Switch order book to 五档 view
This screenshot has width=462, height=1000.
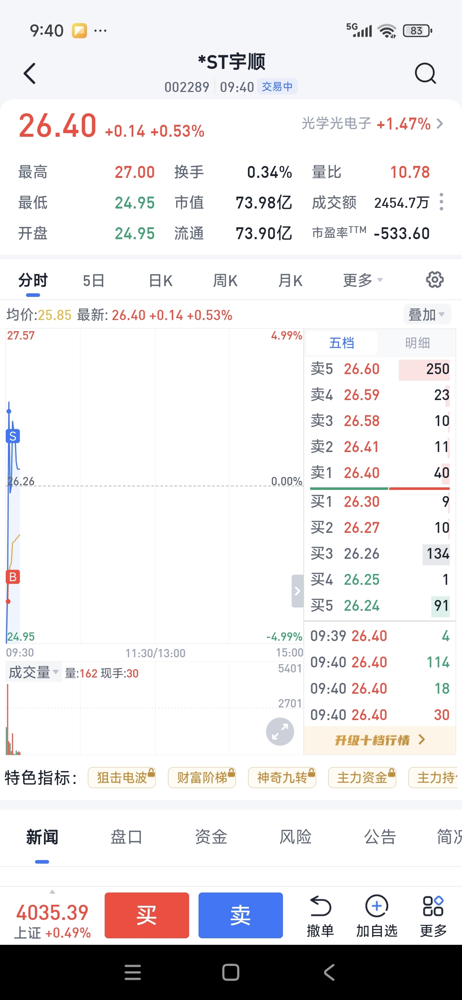click(x=341, y=343)
